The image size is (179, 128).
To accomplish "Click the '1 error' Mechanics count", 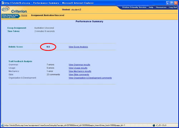I will pos(50,71).
